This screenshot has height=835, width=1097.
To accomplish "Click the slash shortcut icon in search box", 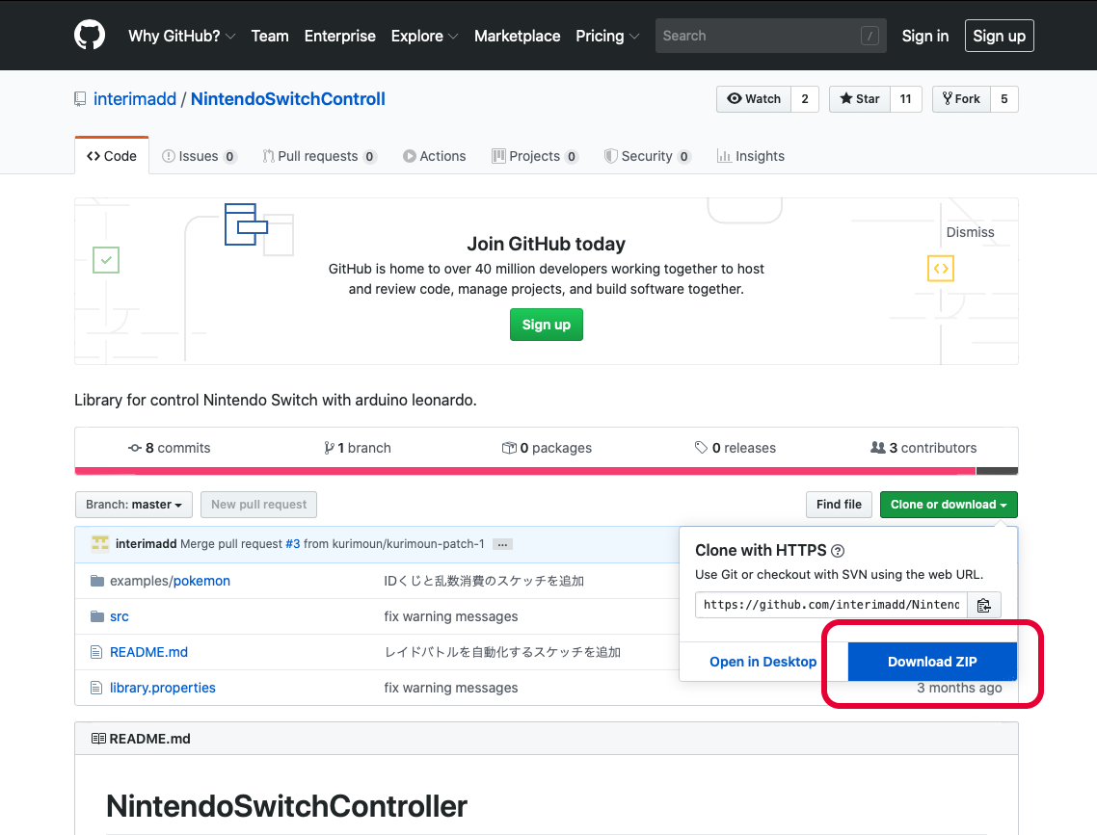I will pyautogui.click(x=870, y=36).
